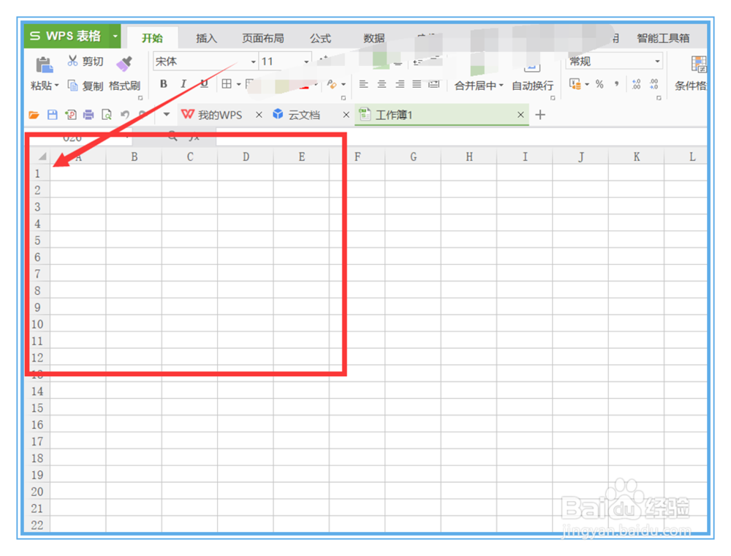Select column G header
Image resolution: width=731 pixels, height=556 pixels.
click(413, 157)
